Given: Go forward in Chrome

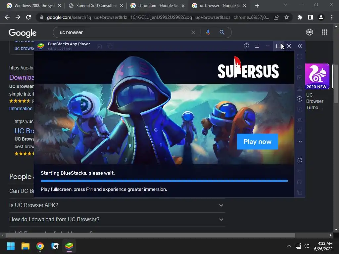Looking at the screenshot, I should [18, 17].
